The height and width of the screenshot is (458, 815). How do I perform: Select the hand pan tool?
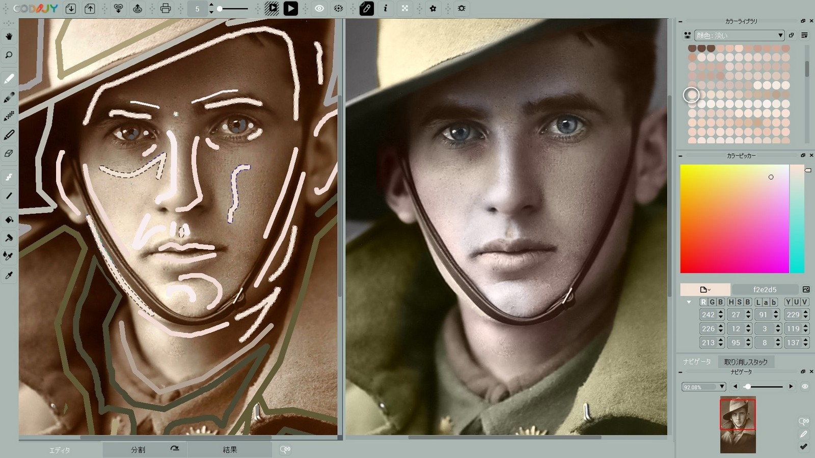(x=9, y=37)
